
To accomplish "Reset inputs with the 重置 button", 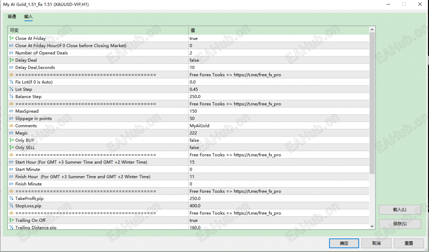I will tap(409, 243).
